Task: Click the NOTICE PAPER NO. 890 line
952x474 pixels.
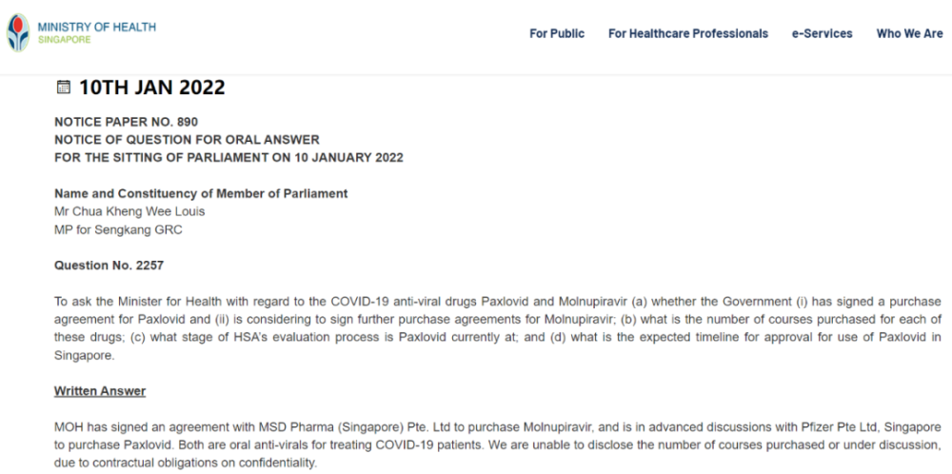Action: (x=127, y=122)
